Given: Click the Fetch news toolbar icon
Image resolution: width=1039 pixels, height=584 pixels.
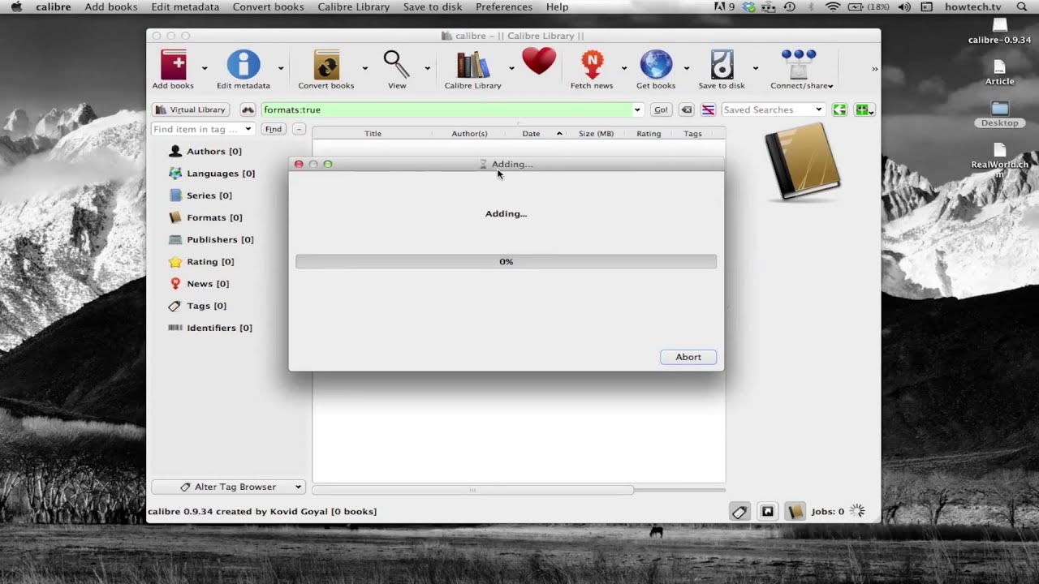Looking at the screenshot, I should coord(592,64).
